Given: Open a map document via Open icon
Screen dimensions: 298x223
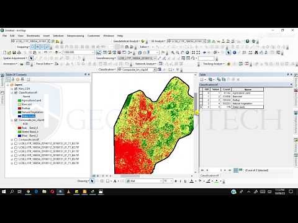Looking at the screenshot, I should 9,53.
